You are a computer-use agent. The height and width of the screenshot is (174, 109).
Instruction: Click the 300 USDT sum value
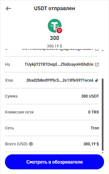coord(90,96)
